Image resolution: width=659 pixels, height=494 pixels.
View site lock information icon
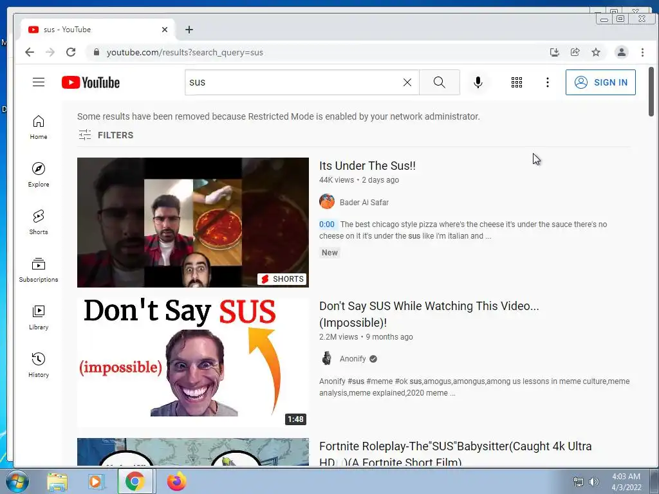[x=97, y=52]
